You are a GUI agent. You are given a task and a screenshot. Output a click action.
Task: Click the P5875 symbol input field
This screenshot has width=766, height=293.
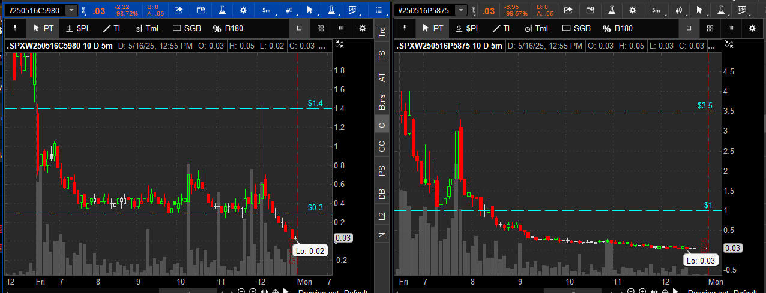[425, 10]
